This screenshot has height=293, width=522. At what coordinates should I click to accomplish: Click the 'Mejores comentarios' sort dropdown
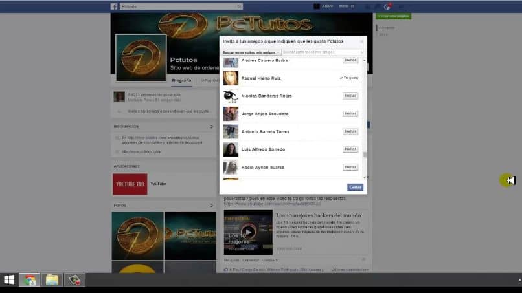point(350,270)
